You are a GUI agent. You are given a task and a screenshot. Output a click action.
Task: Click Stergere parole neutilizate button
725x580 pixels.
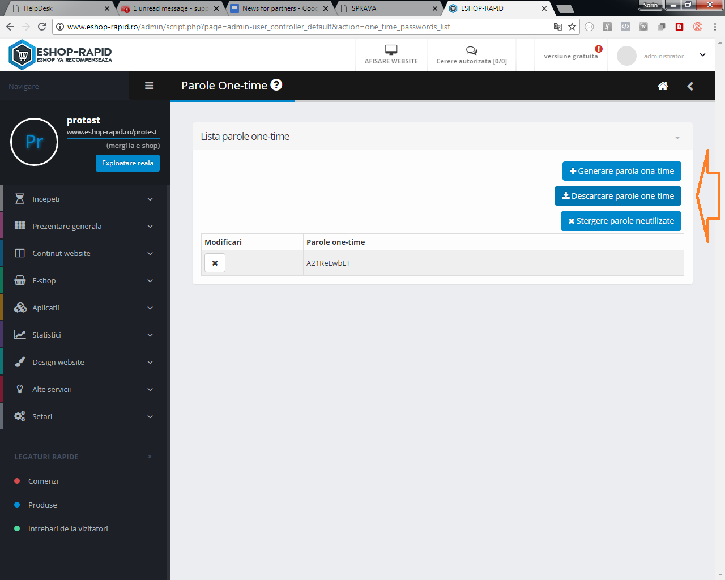(x=621, y=221)
